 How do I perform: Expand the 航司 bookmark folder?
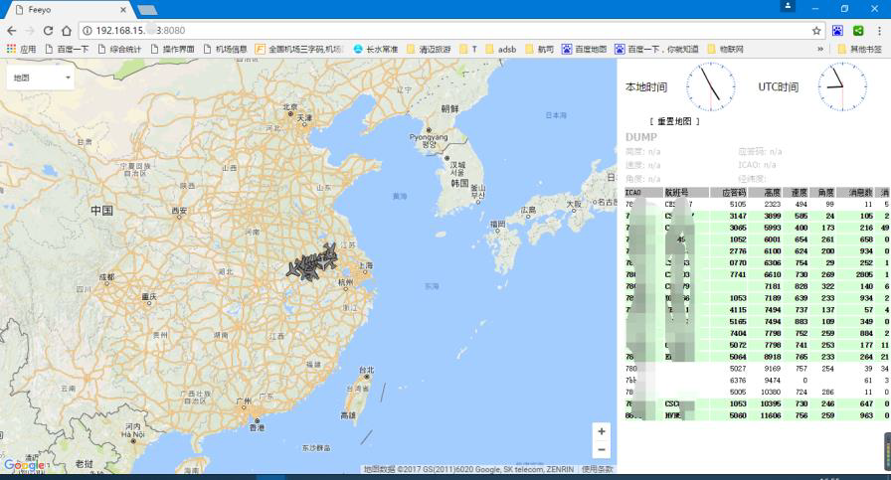point(539,50)
